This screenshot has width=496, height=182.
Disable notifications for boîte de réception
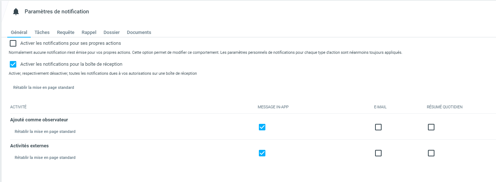click(x=13, y=64)
